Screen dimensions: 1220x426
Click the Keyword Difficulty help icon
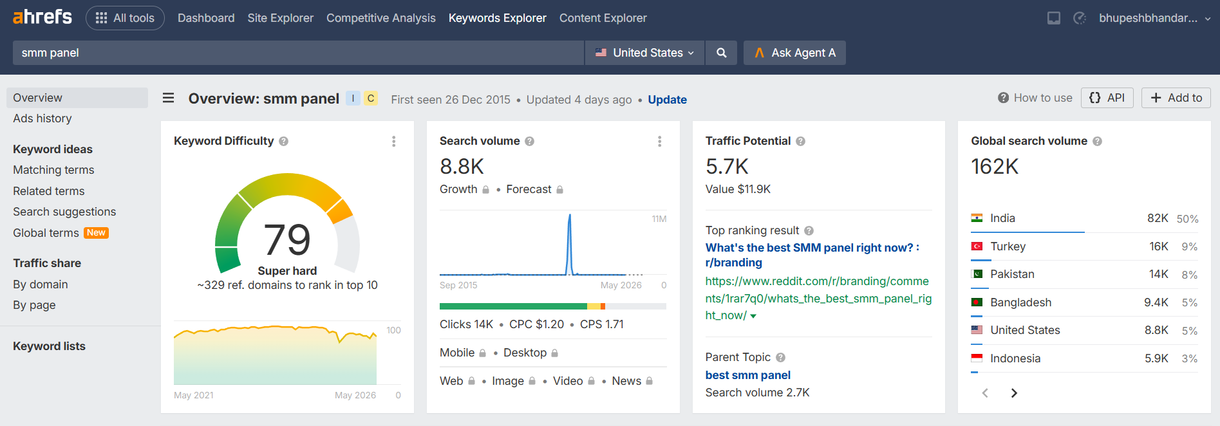(x=283, y=141)
